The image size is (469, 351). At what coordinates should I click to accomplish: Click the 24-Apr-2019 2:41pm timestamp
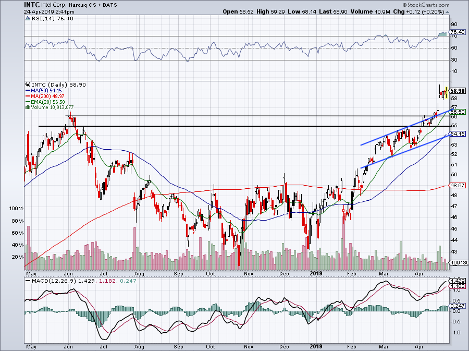coord(49,12)
